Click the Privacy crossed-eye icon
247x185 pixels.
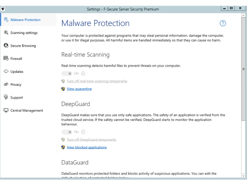6,85
